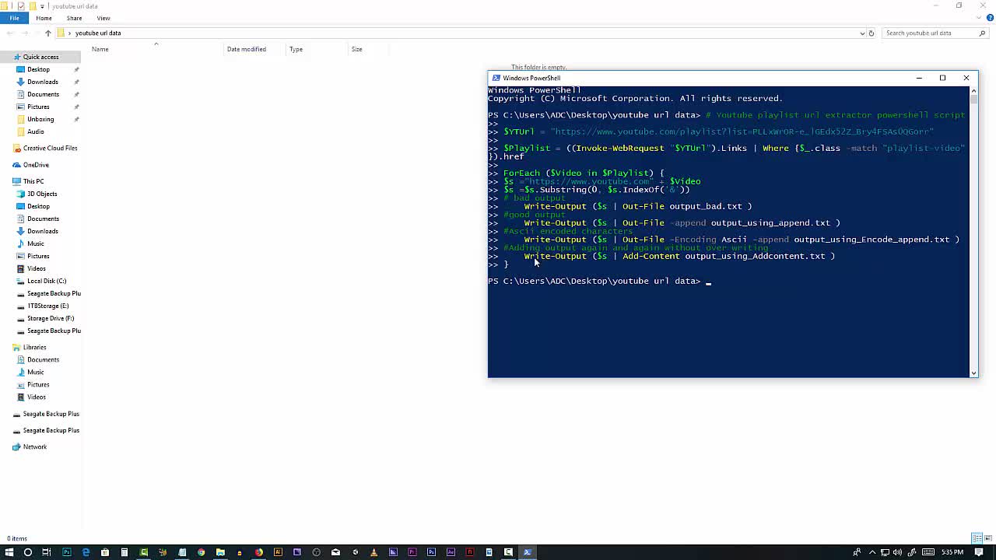Sort files by the Size column
The height and width of the screenshot is (560, 996).
coord(357,49)
